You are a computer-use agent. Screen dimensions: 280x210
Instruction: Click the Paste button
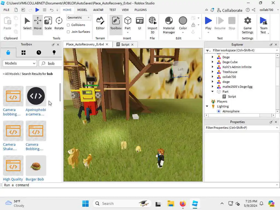7,23
